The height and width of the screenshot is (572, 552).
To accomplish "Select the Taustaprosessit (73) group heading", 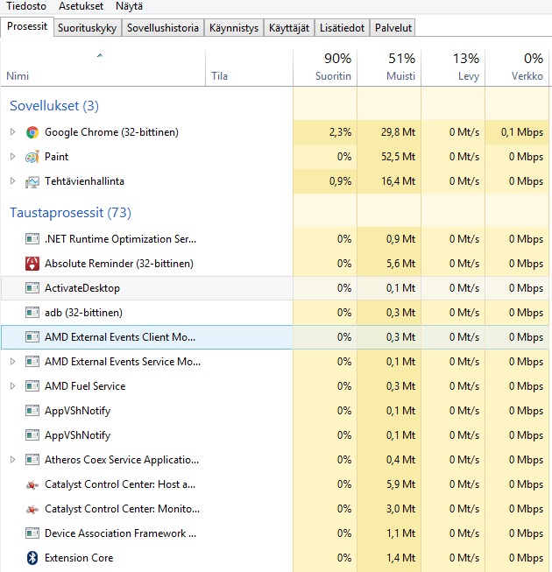I will pos(70,213).
